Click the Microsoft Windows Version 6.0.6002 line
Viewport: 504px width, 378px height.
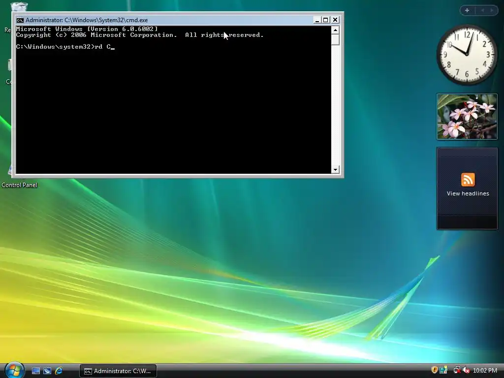coord(87,29)
